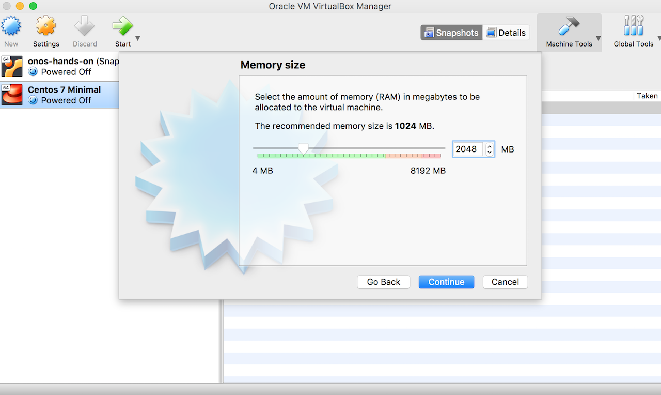661x395 pixels.
Task: Click the memory stepper down arrow
Action: point(490,153)
